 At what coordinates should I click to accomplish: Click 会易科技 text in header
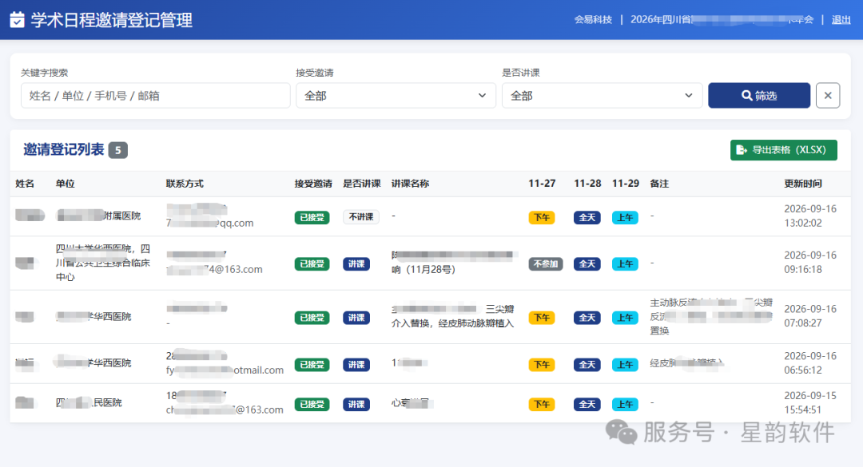tap(593, 20)
